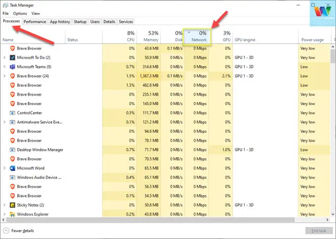
Task: Select the Microsoft To Do app icon
Action: pos(12,57)
